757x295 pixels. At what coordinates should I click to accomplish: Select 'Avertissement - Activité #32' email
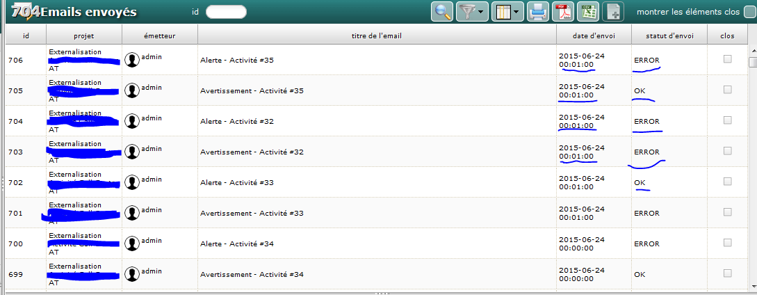point(252,152)
